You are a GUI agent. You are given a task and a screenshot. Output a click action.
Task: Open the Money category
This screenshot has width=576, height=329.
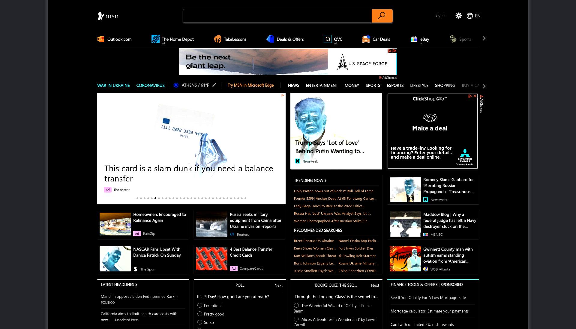[352, 85]
